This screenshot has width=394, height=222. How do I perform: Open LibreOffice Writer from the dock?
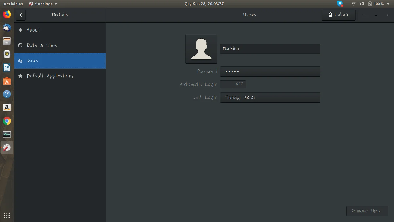(7, 68)
